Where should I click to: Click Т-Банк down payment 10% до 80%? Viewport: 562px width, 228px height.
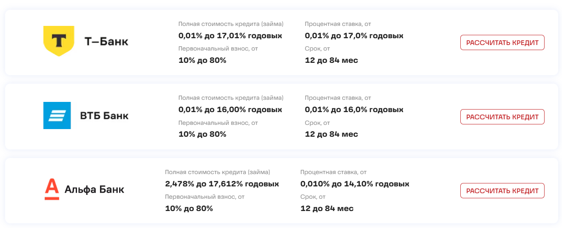click(x=202, y=60)
